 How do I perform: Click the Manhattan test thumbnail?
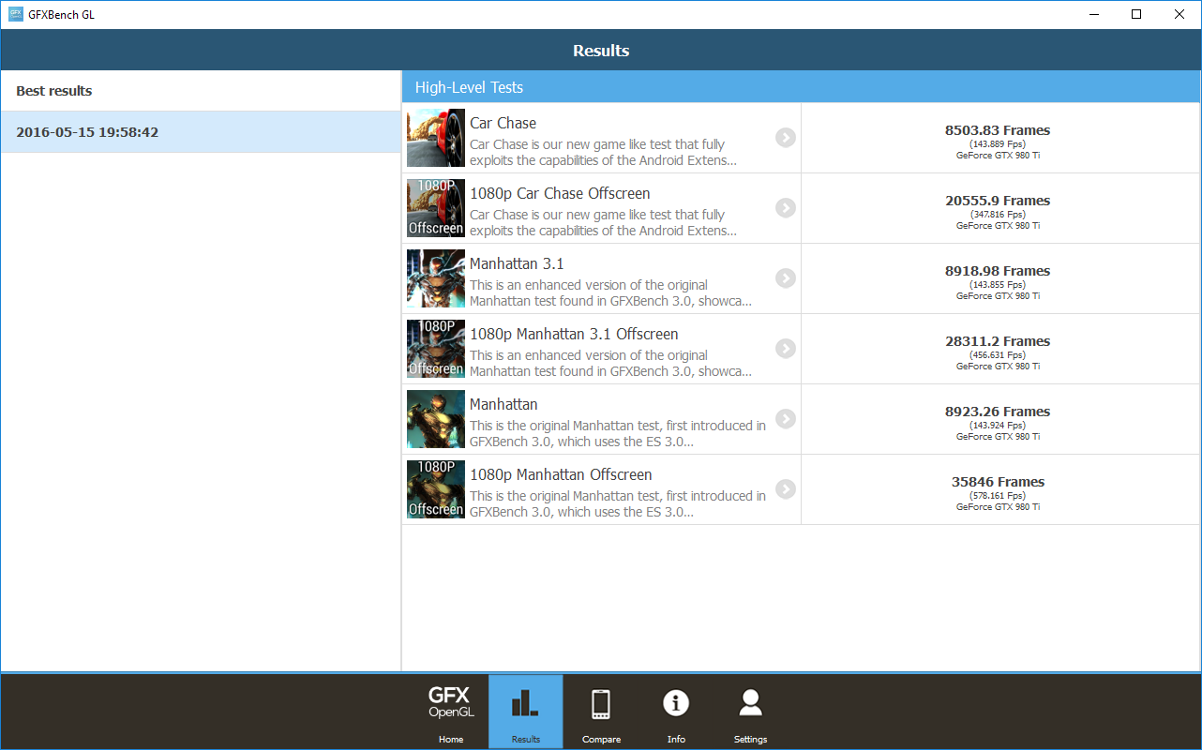(436, 419)
